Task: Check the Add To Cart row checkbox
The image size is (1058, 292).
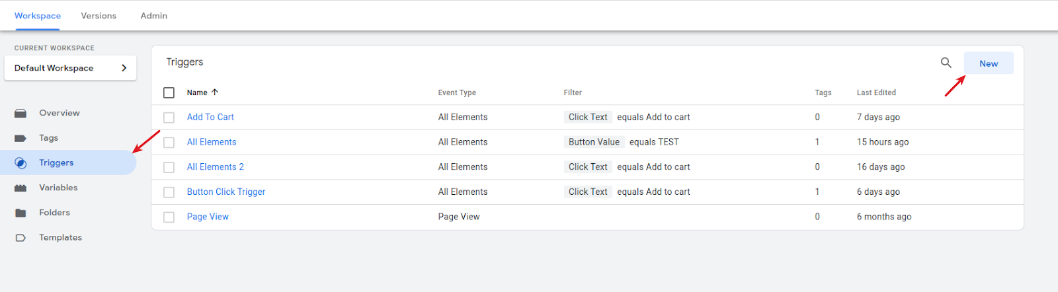Action: coord(169,118)
